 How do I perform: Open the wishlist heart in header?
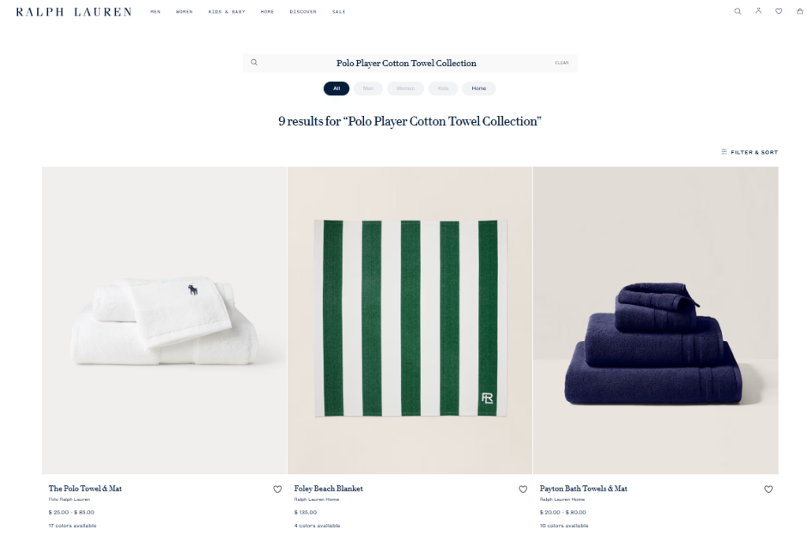point(779,11)
